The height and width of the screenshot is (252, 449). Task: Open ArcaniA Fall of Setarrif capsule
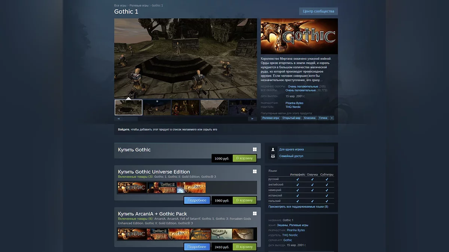tap(243, 234)
